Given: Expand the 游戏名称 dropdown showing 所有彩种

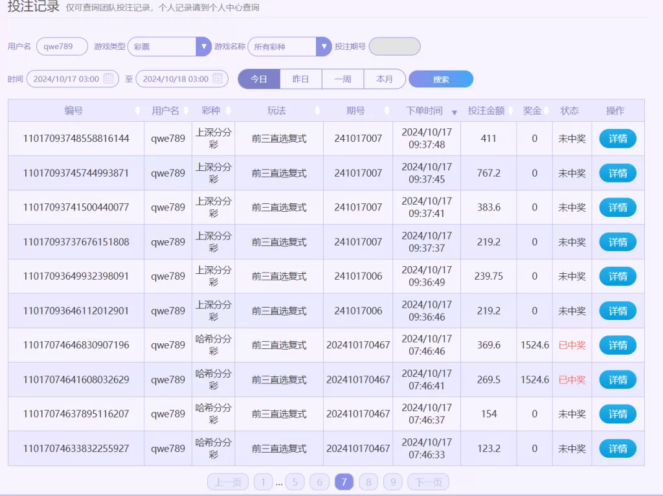Looking at the screenshot, I should (289, 47).
